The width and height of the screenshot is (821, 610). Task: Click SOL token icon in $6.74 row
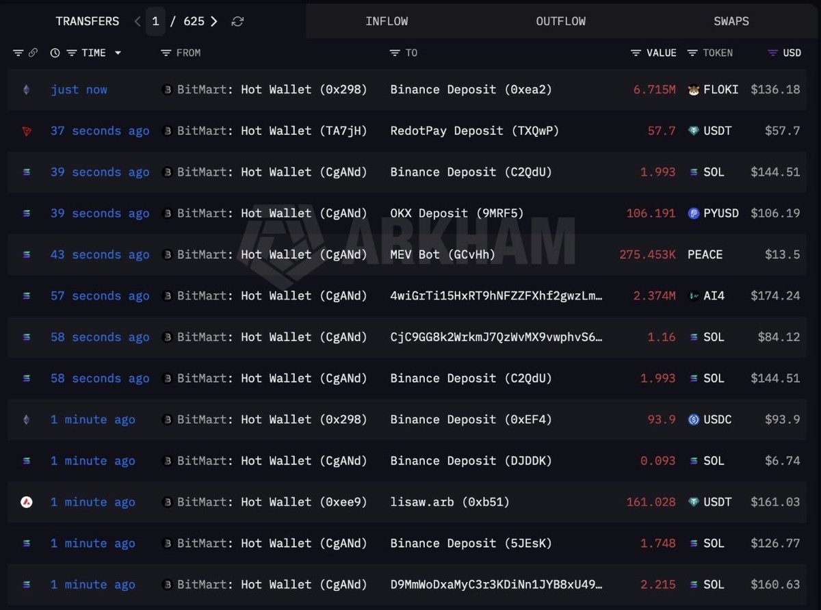click(694, 461)
